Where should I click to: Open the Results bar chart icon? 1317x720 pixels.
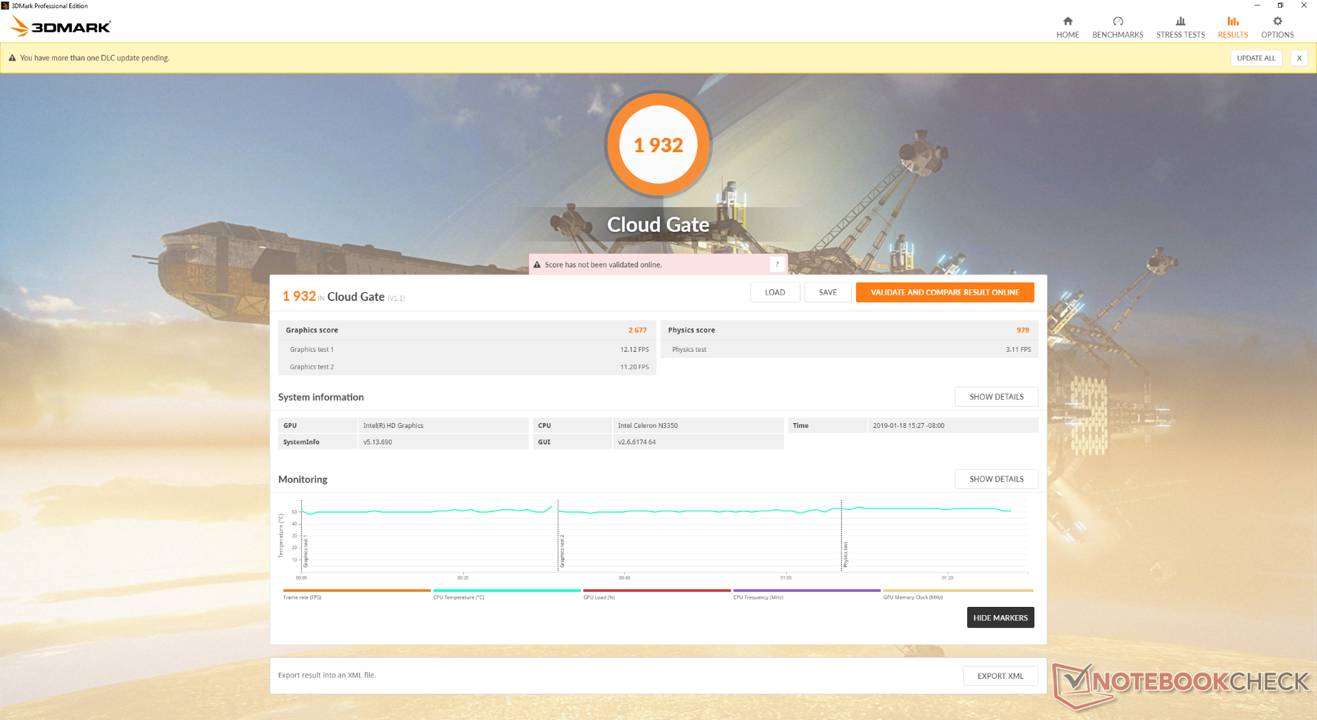[x=1233, y=21]
